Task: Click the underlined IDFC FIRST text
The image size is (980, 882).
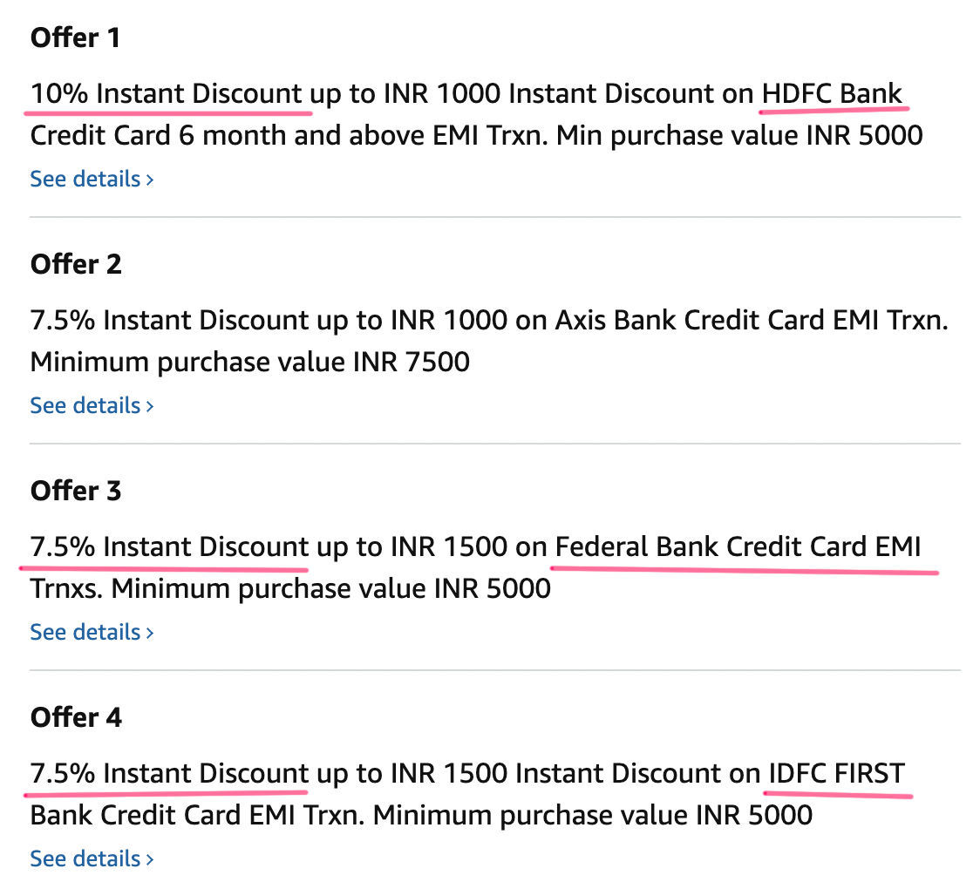Action: [x=837, y=774]
